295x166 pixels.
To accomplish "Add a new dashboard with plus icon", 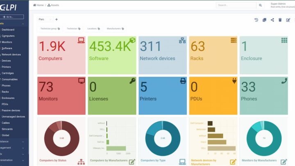I will [57, 19].
